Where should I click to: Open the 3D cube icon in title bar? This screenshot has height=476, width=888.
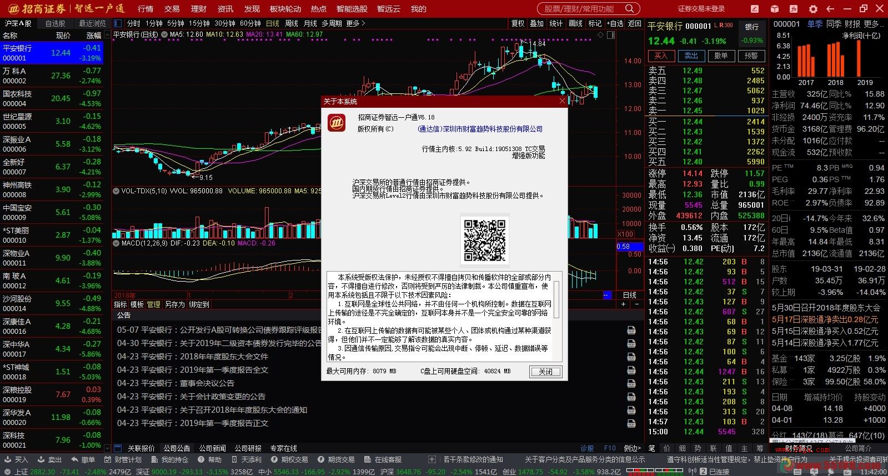[x=775, y=9]
